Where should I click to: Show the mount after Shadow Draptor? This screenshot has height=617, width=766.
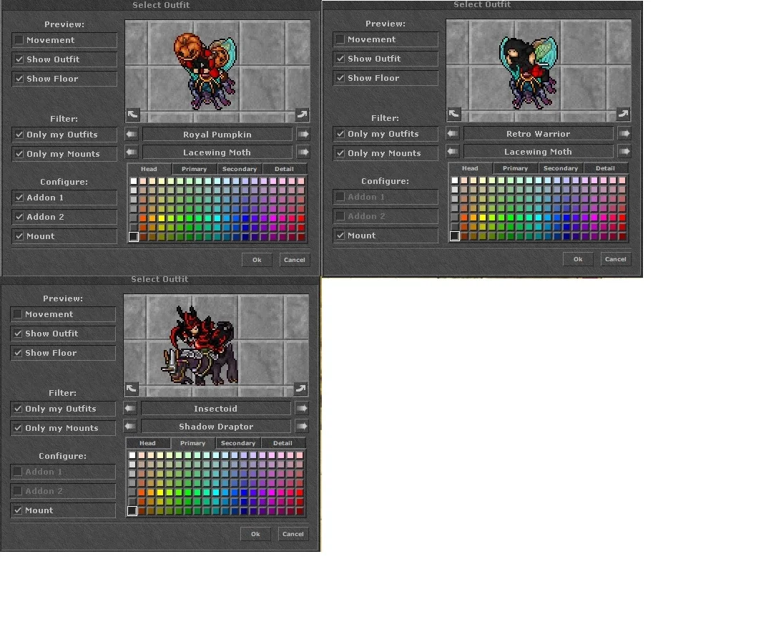click(x=301, y=427)
